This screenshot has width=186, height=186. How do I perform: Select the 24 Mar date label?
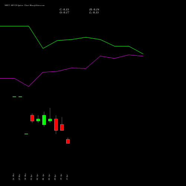[13, 177]
